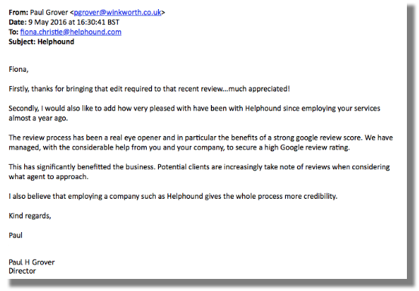
Task: Select the signature name 'Paul H Grover'
Action: [x=32, y=262]
